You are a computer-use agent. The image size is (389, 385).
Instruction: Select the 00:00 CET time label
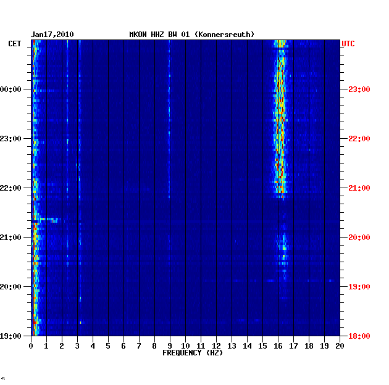(10, 89)
